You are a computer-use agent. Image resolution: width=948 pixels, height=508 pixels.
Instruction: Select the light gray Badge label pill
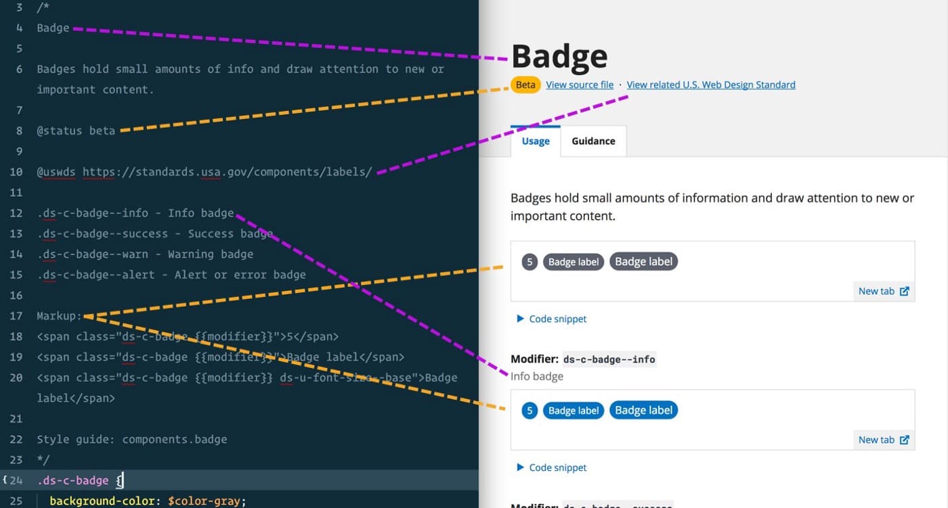(573, 262)
